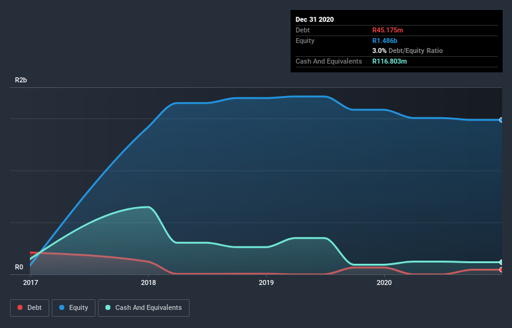The width and height of the screenshot is (512, 328).
Task: Toggle the Debt series legend button
Action: pos(29,308)
